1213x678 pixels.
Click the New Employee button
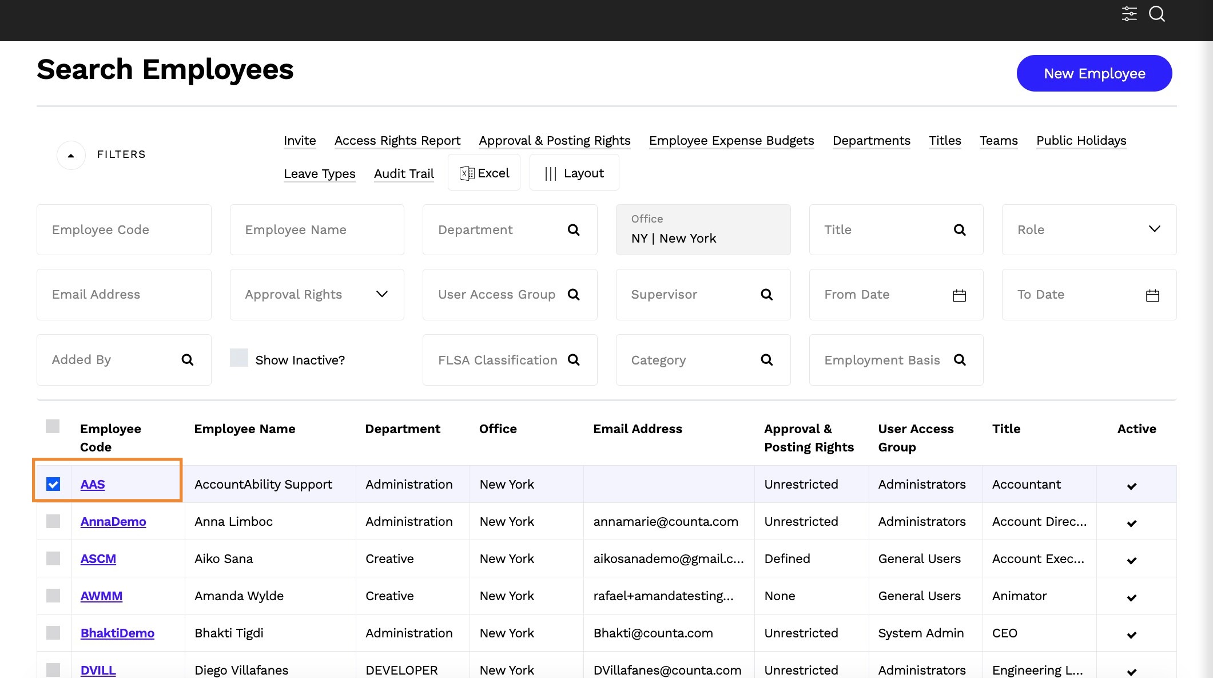[x=1094, y=73]
